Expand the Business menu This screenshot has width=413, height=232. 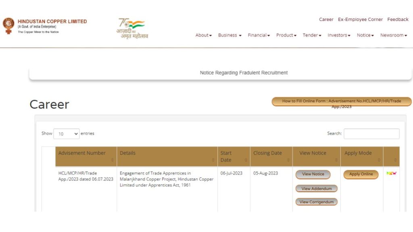(x=229, y=35)
